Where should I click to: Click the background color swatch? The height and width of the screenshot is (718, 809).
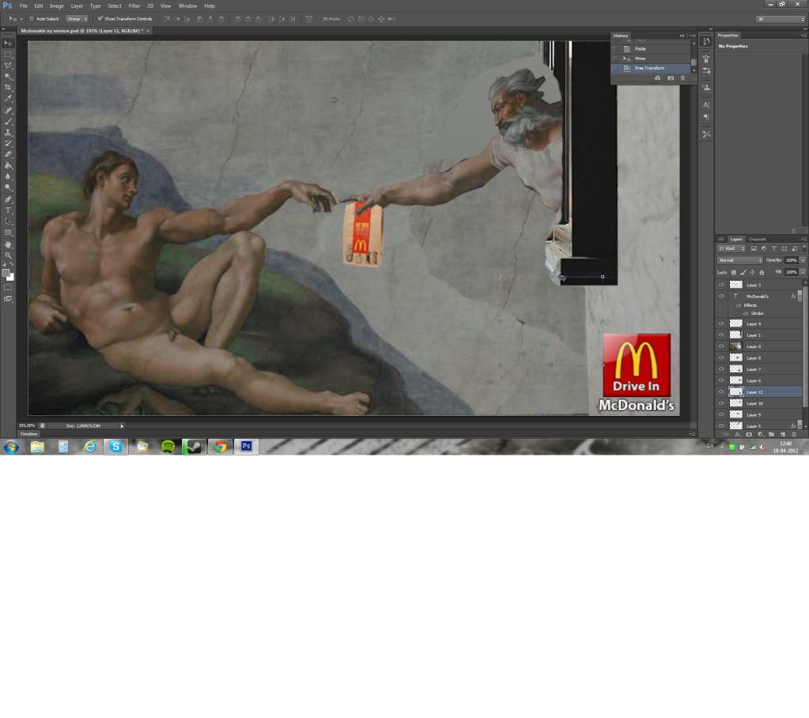point(11,278)
